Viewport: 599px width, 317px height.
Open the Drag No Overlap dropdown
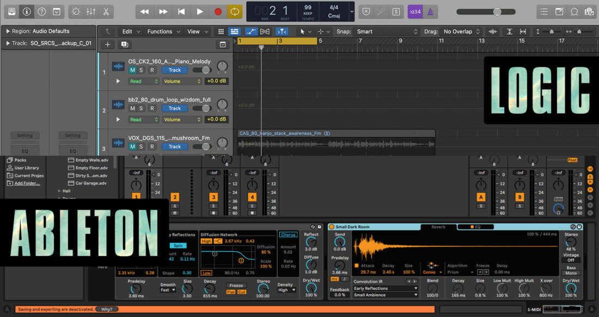tap(461, 32)
